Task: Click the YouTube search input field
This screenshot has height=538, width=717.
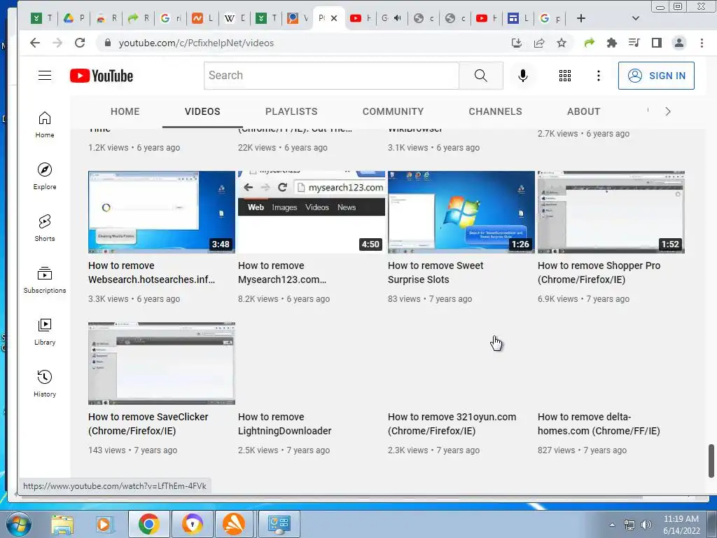Action: (x=331, y=76)
